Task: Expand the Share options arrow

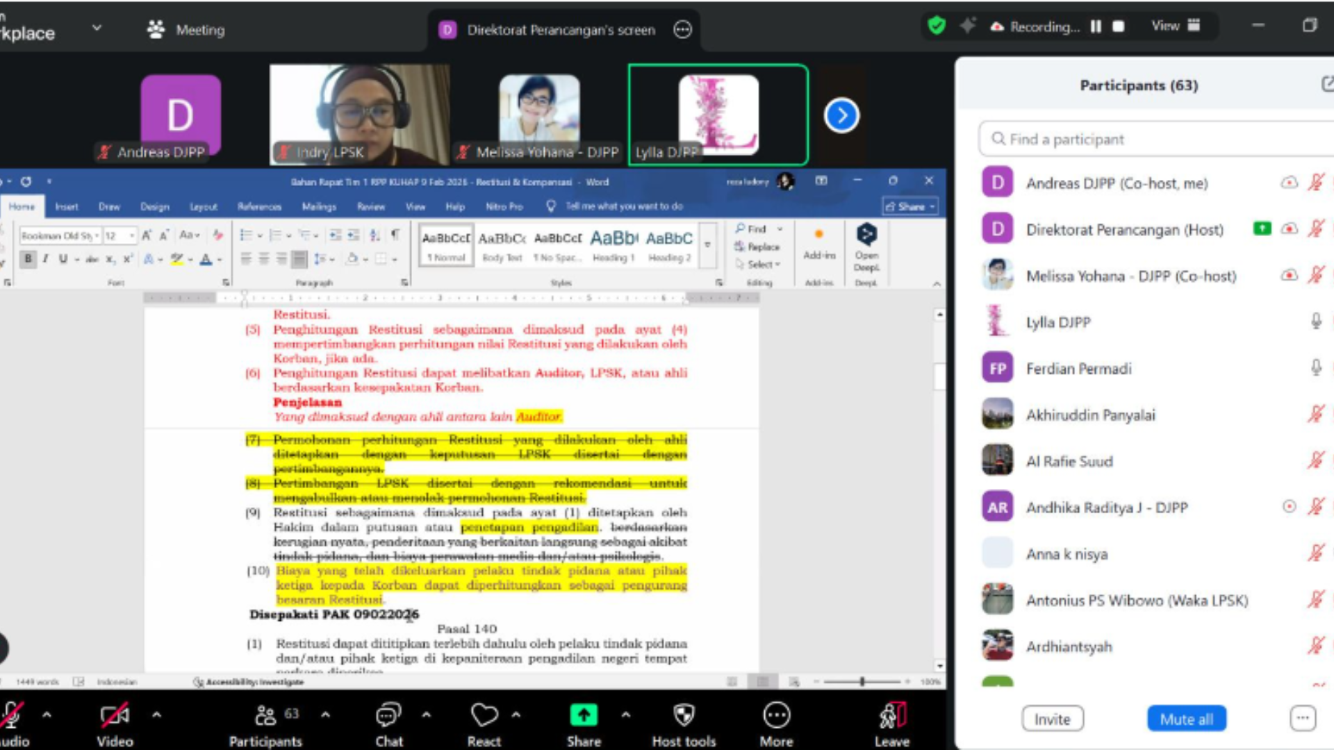Action: 625,714
